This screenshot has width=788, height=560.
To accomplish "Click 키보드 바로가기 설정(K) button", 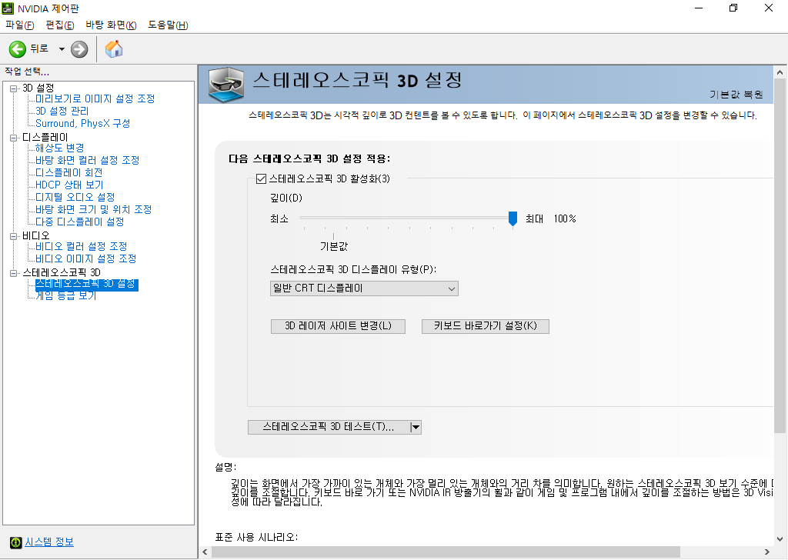I will point(485,326).
